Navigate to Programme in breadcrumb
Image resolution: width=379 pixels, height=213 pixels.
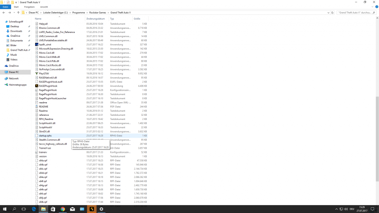pyautogui.click(x=78, y=12)
